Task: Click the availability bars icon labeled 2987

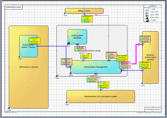Action: (x=57, y=76)
